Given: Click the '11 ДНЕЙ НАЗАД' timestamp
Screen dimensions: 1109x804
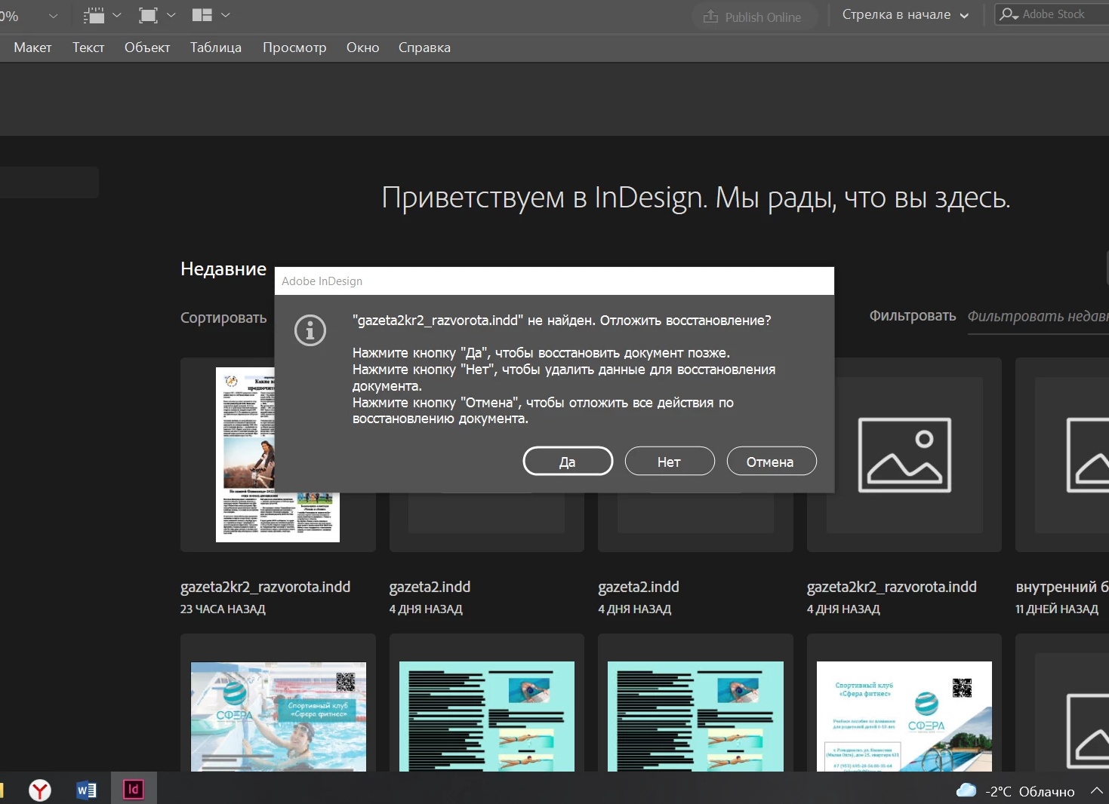Looking at the screenshot, I should (1057, 609).
